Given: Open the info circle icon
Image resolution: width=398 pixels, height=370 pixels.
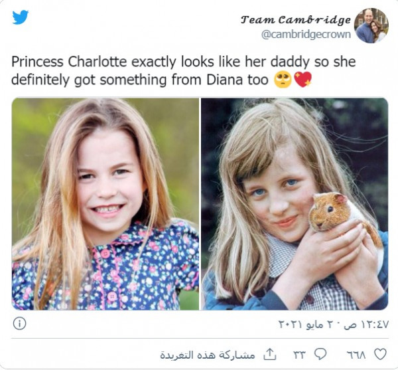Looking at the screenshot, I should [19, 324].
